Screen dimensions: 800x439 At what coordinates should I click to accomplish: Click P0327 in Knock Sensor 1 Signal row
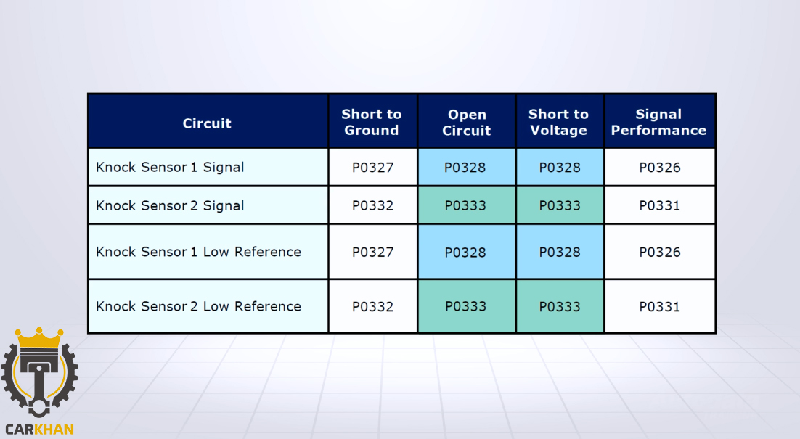[x=372, y=168]
